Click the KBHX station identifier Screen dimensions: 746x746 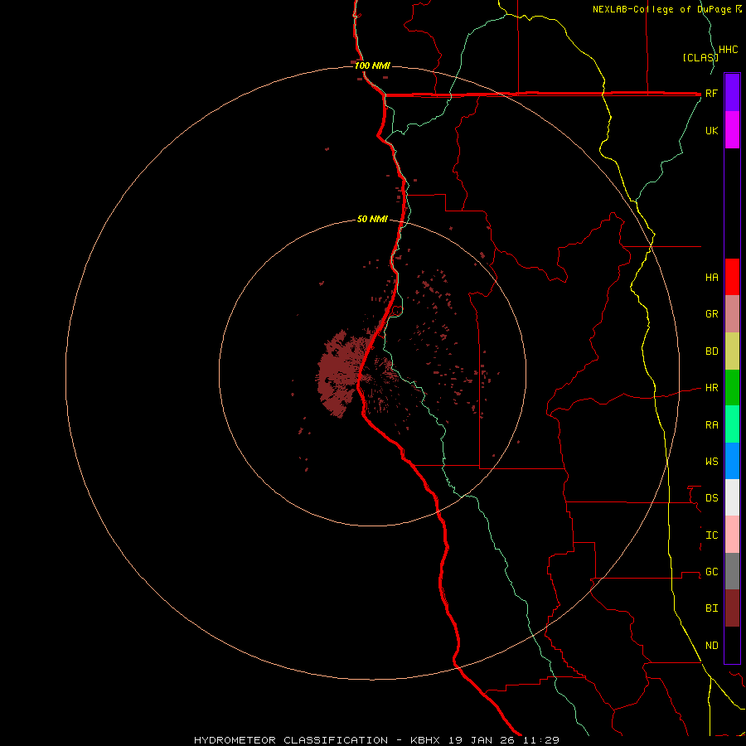(x=425, y=740)
